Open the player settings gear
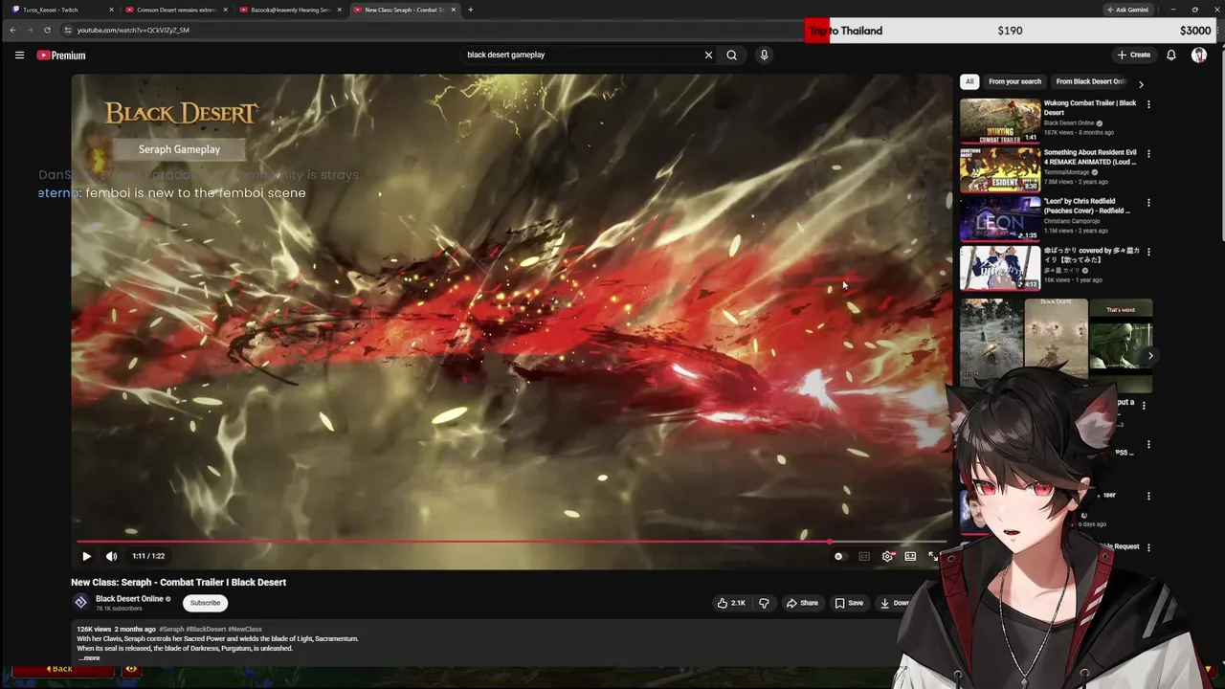The image size is (1225, 689). pos(887,556)
